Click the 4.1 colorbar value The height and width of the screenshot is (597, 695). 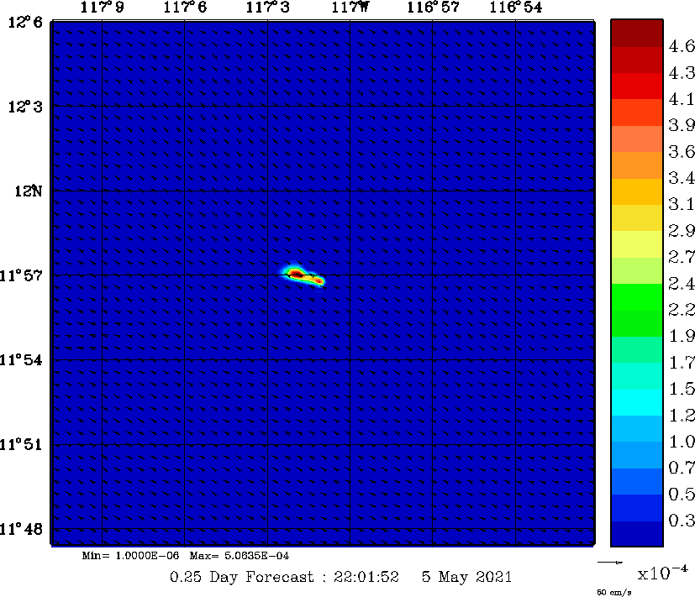pyautogui.click(x=682, y=99)
